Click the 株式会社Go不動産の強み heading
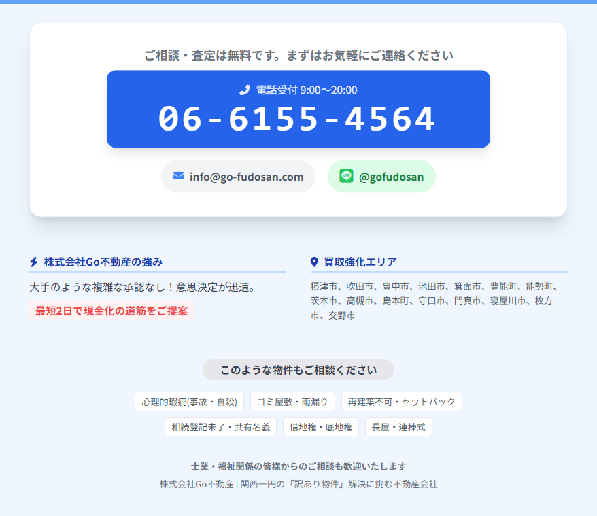Image resolution: width=597 pixels, height=516 pixels. pyautogui.click(x=103, y=262)
